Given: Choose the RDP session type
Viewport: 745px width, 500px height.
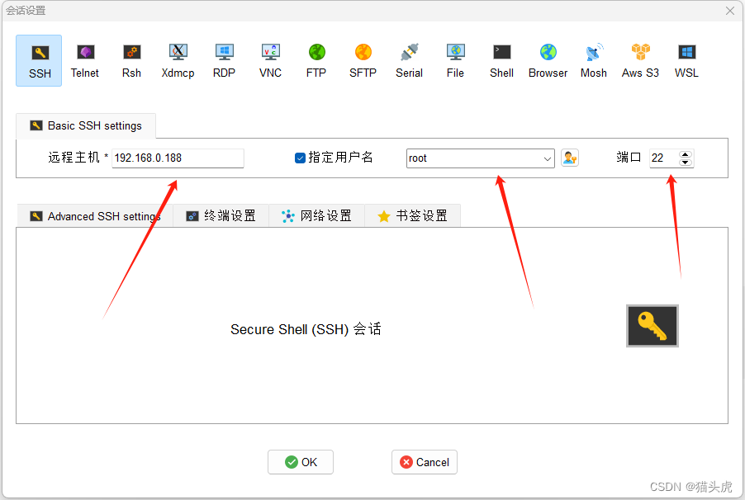Looking at the screenshot, I should point(224,61).
